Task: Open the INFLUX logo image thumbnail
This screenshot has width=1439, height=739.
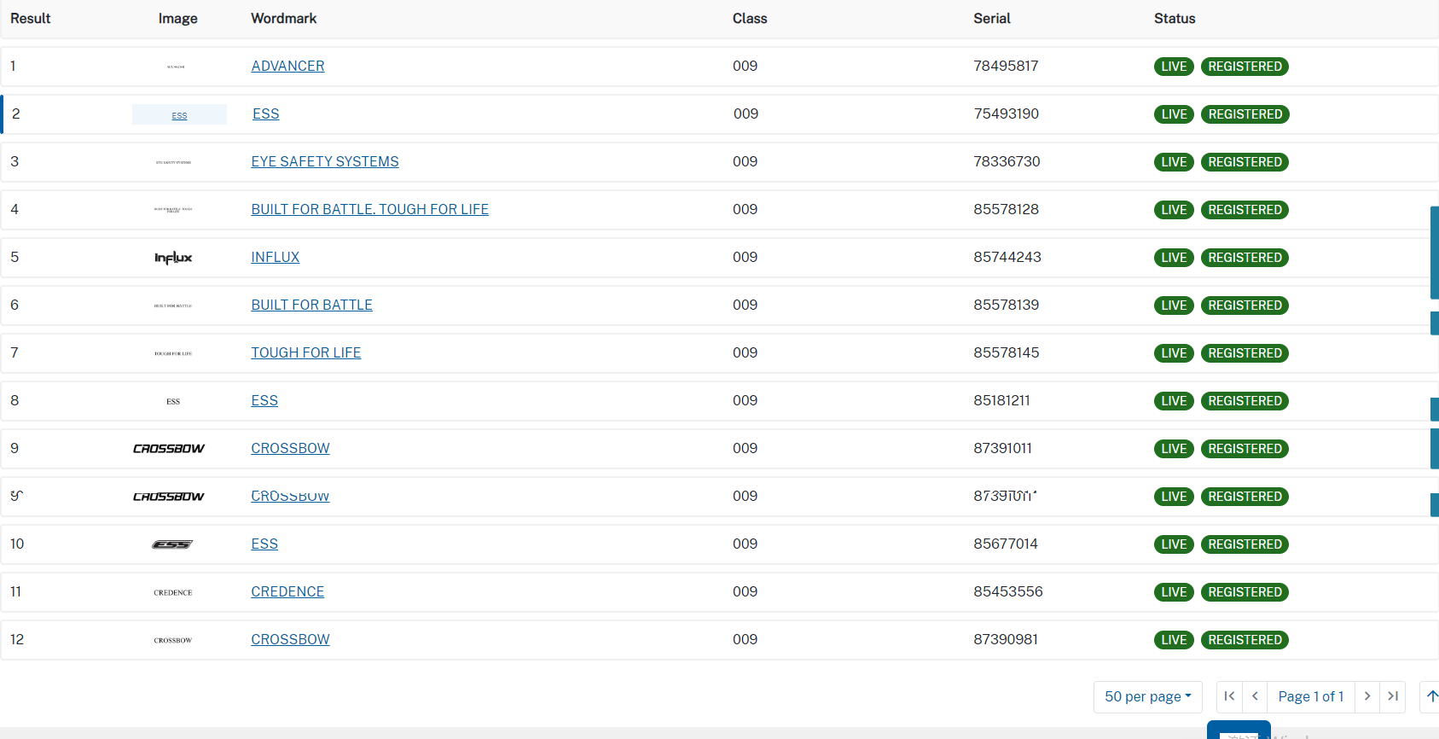Action: (173, 258)
